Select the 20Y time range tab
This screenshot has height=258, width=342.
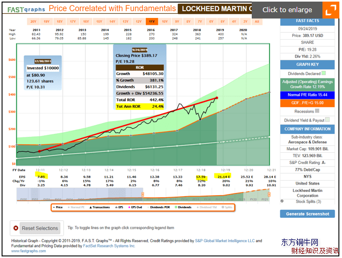click(33, 22)
